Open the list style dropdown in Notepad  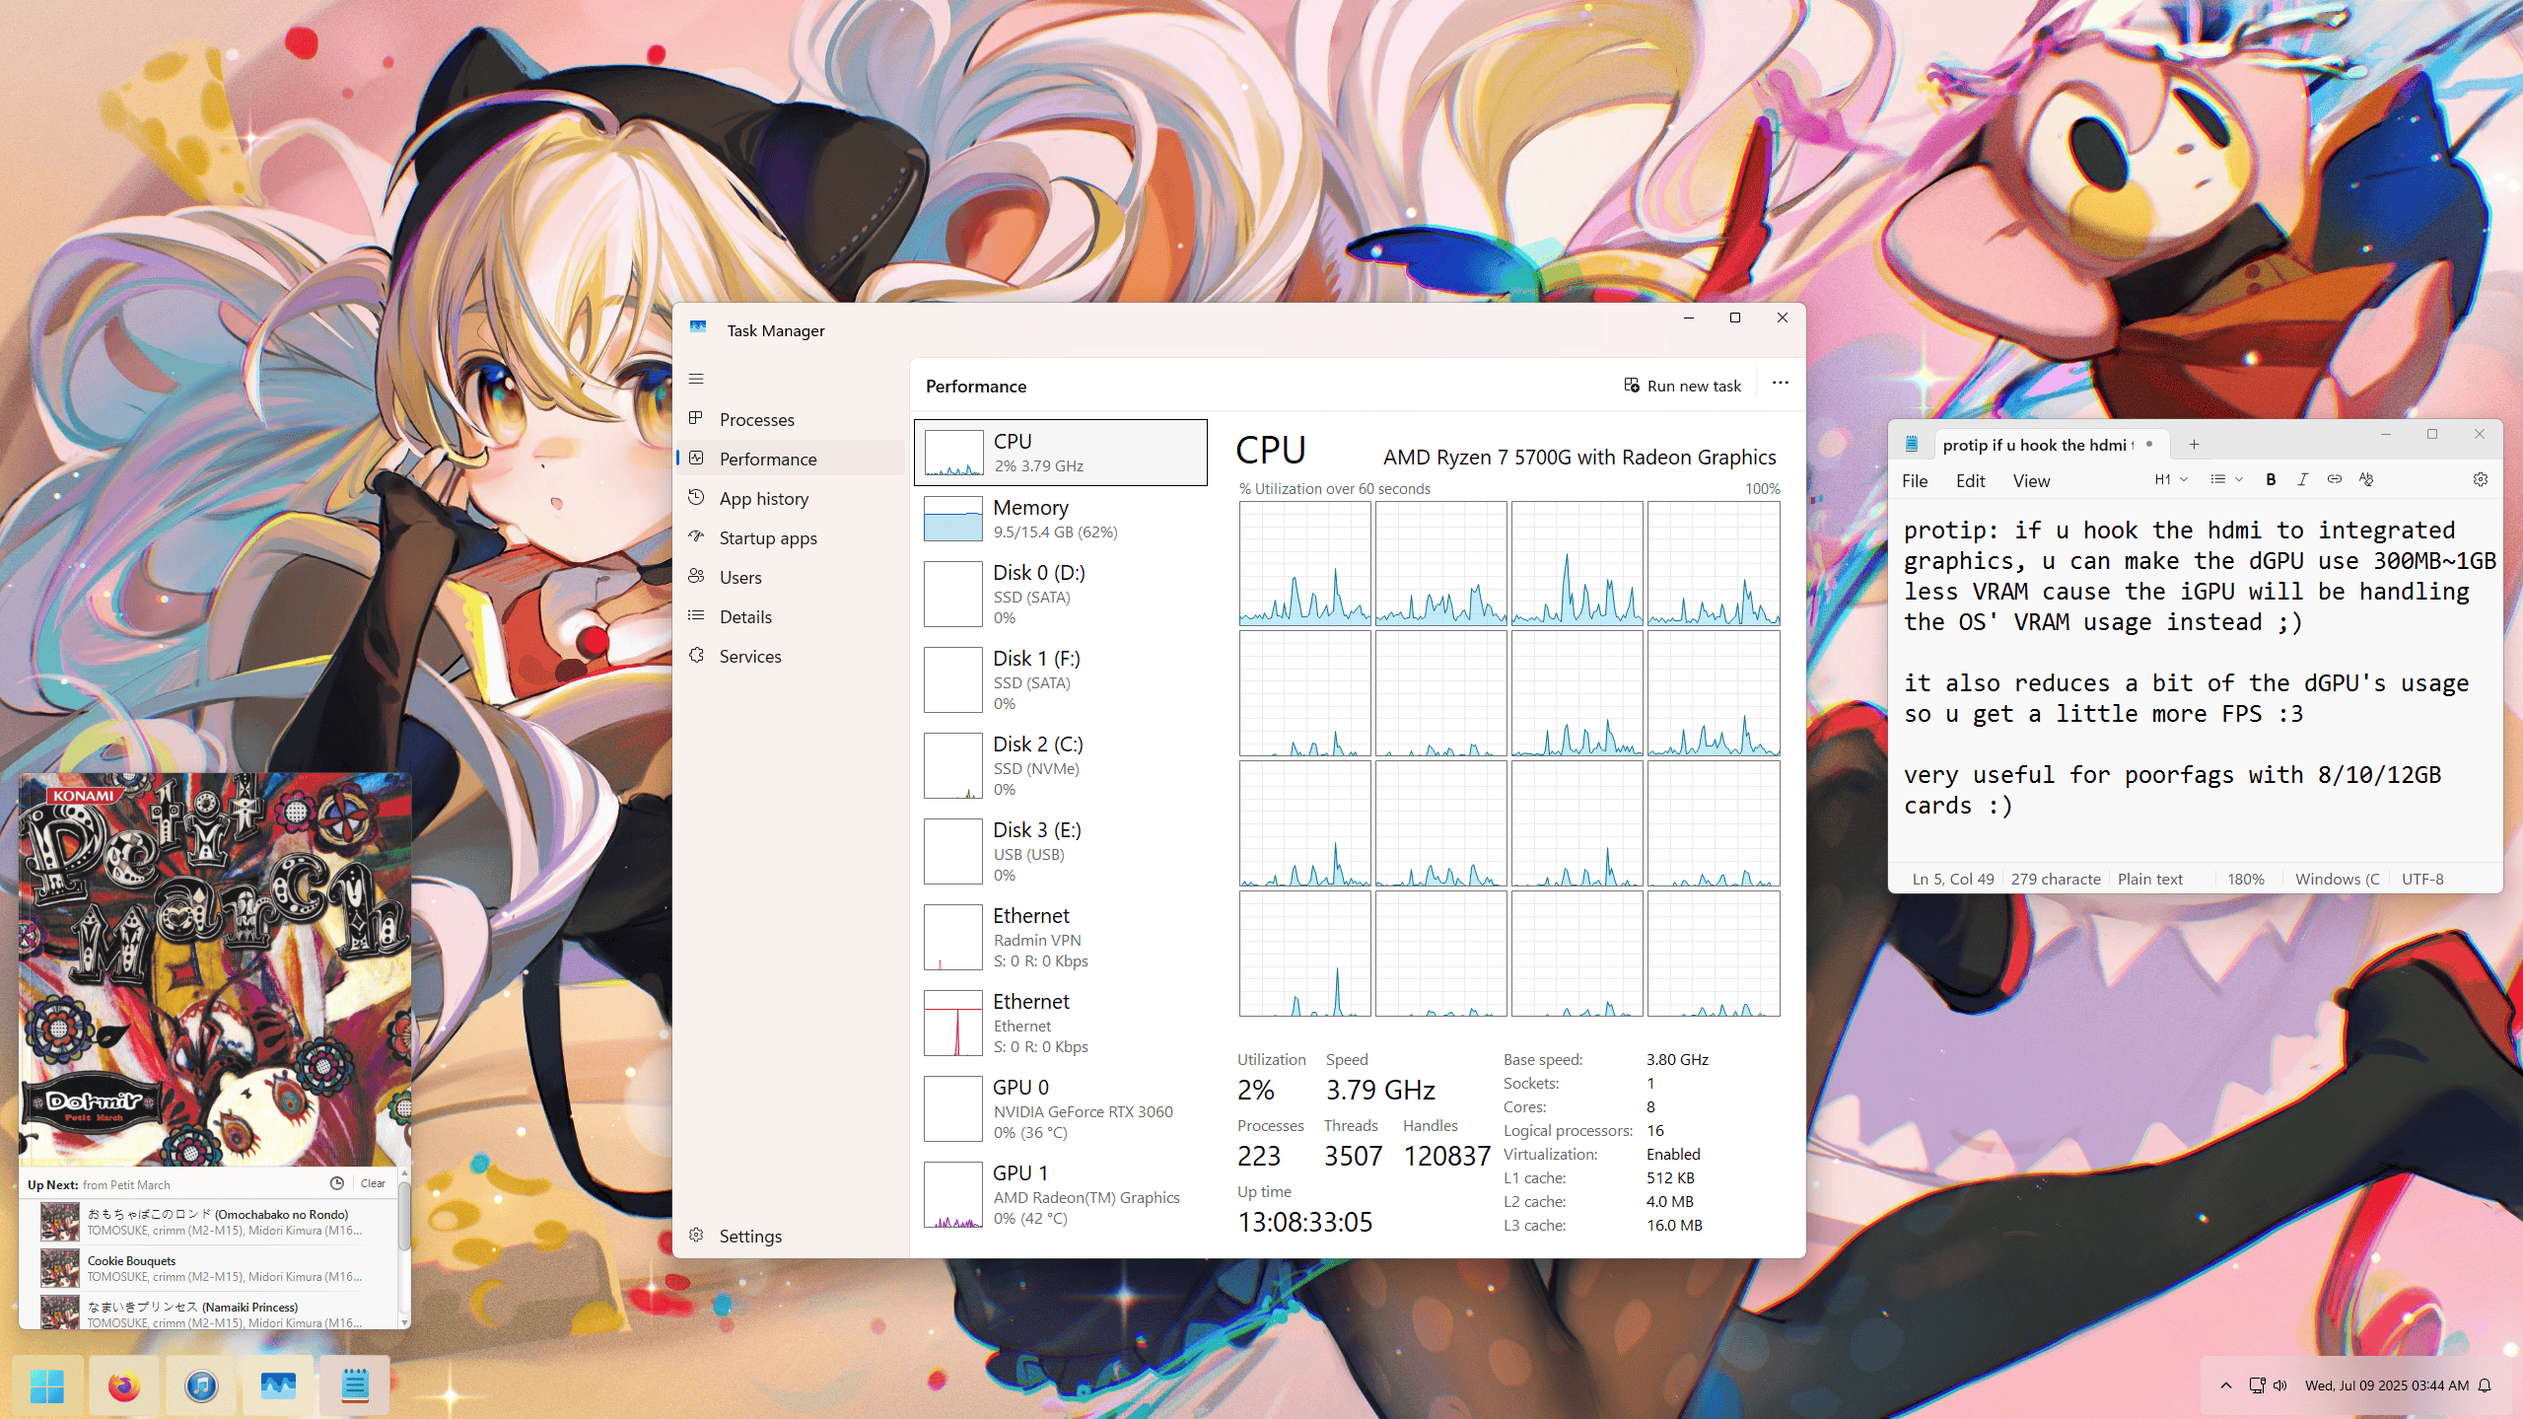pos(2226,479)
